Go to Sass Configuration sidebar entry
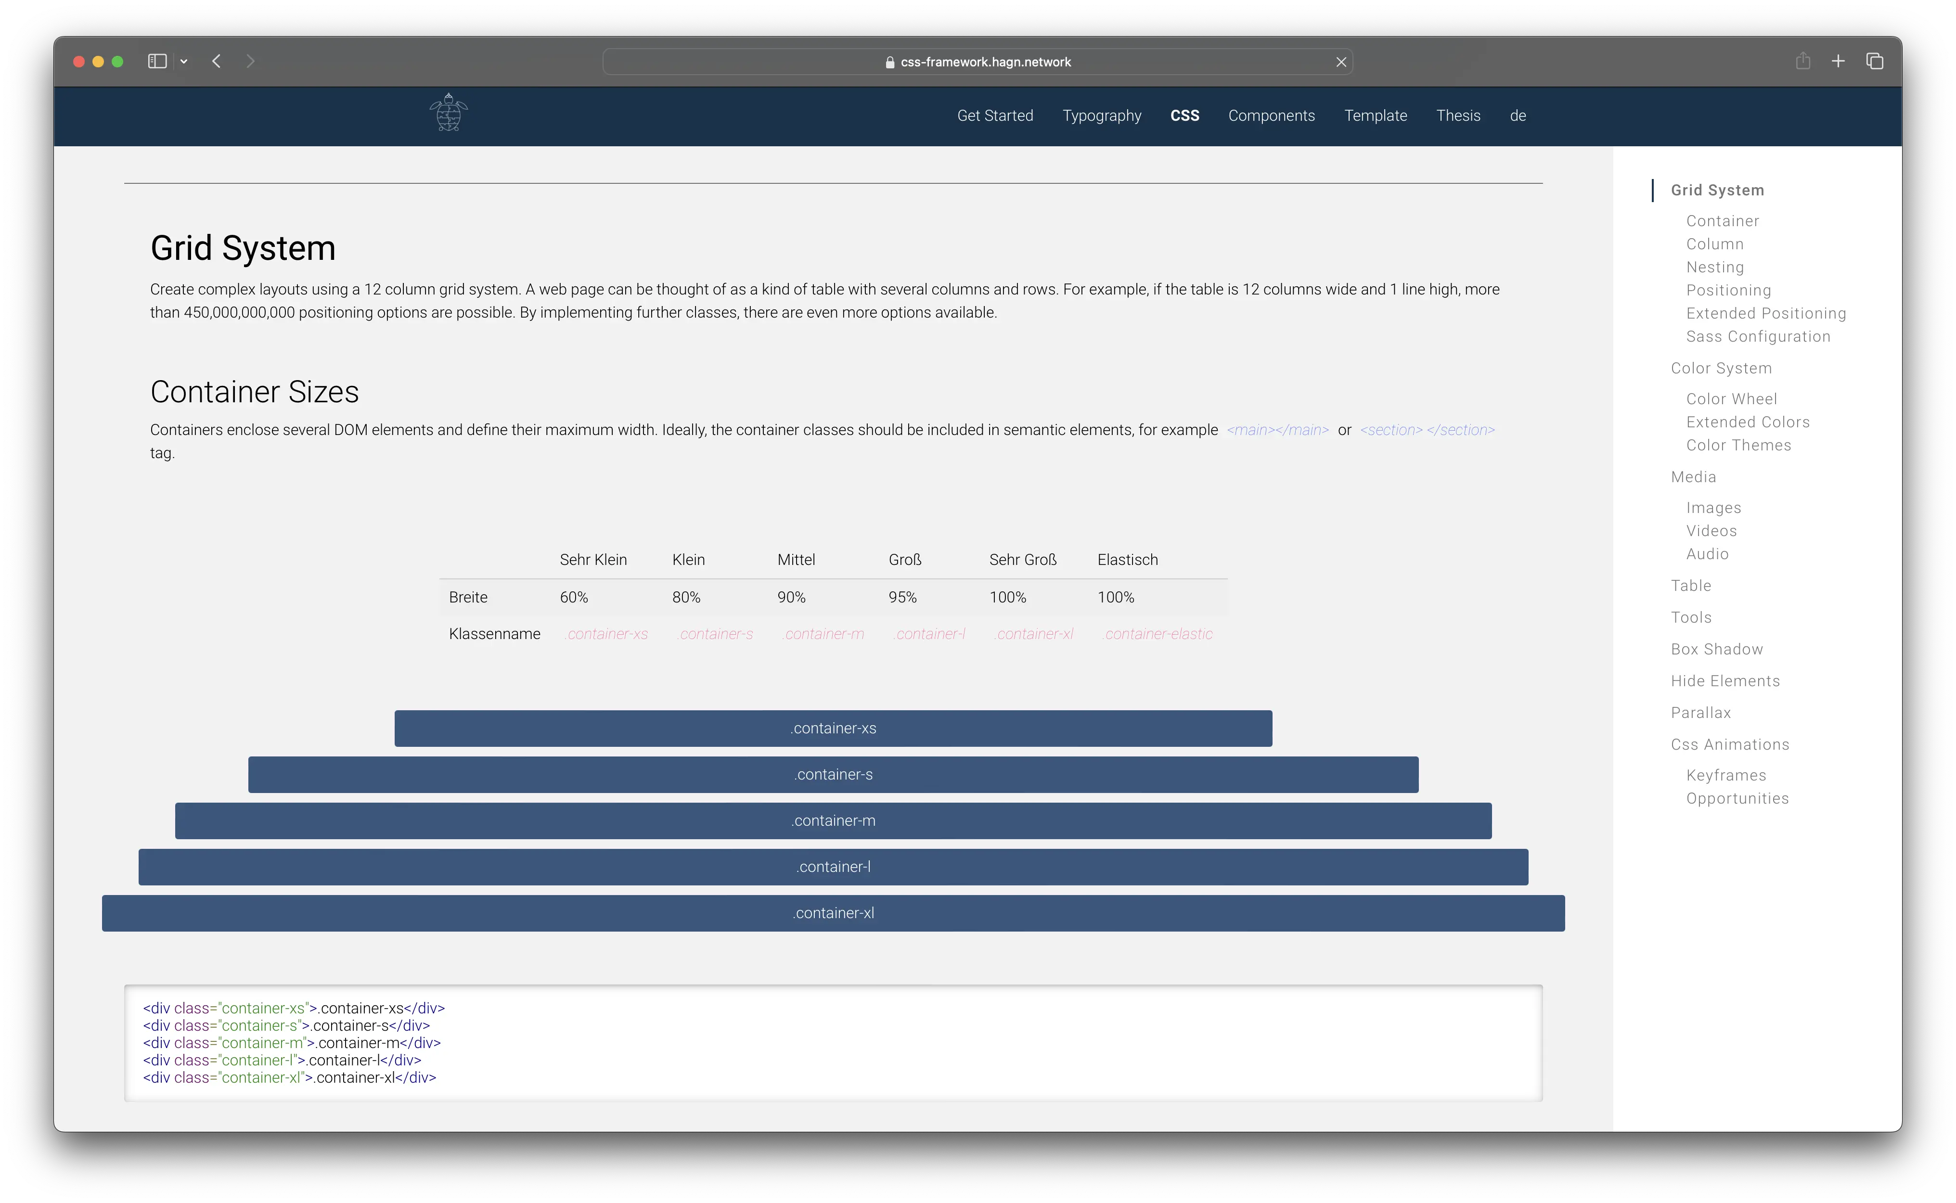1956x1203 pixels. click(x=1758, y=336)
